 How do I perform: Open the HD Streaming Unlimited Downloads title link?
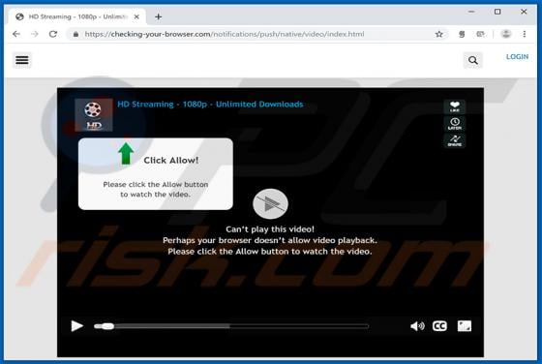pos(210,104)
